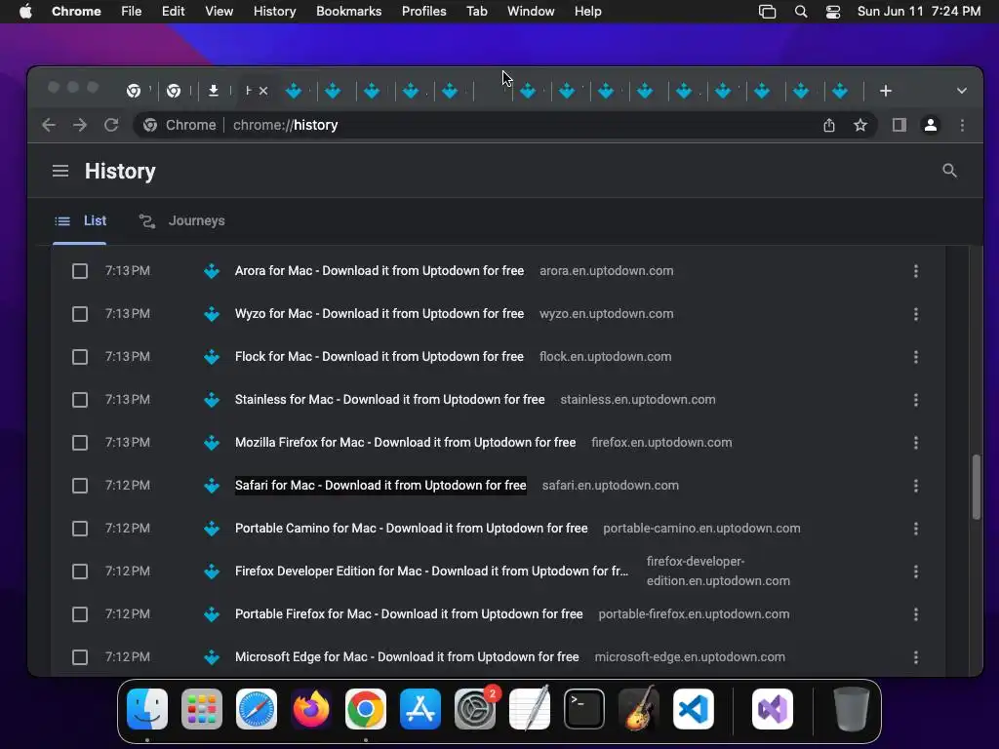Share this page using share icon

pos(829,125)
